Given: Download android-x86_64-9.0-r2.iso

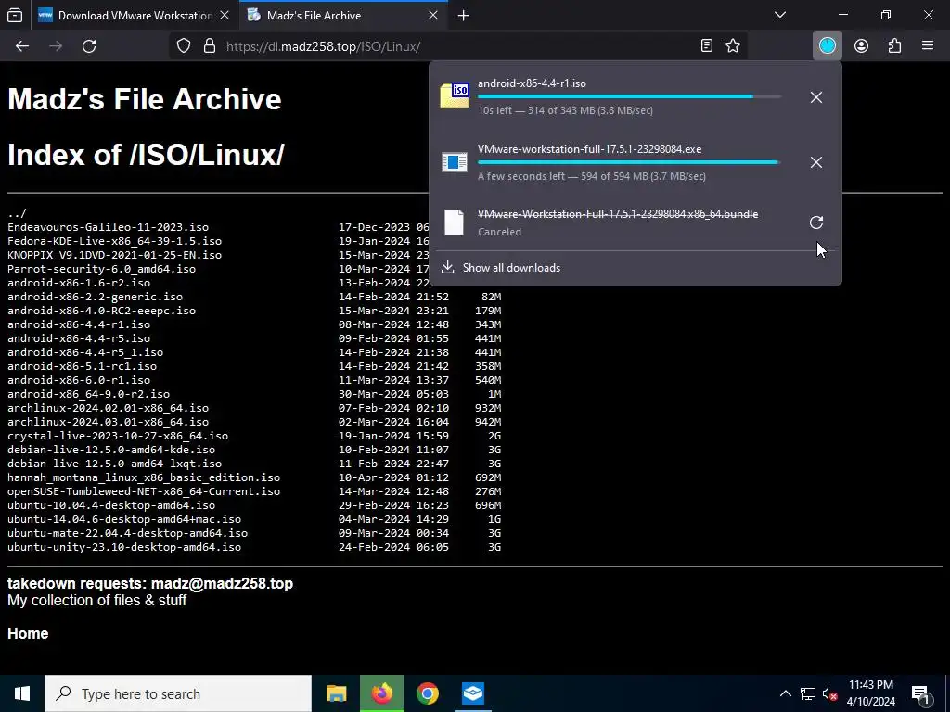Looking at the screenshot, I should (88, 394).
